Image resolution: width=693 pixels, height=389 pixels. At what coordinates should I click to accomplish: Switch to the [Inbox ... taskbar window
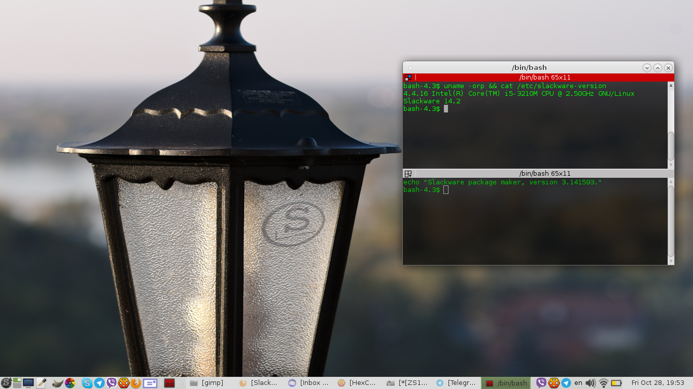pyautogui.click(x=308, y=383)
